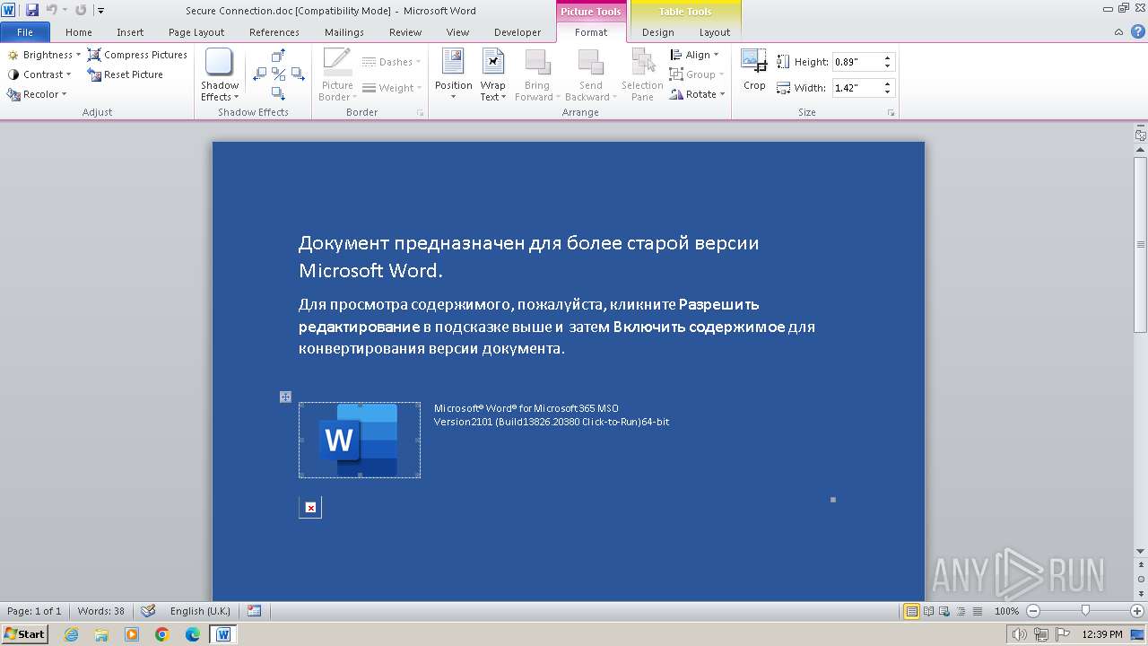Screen dimensions: 1148x646
Task: Open the Developer tab
Action: pos(517,32)
